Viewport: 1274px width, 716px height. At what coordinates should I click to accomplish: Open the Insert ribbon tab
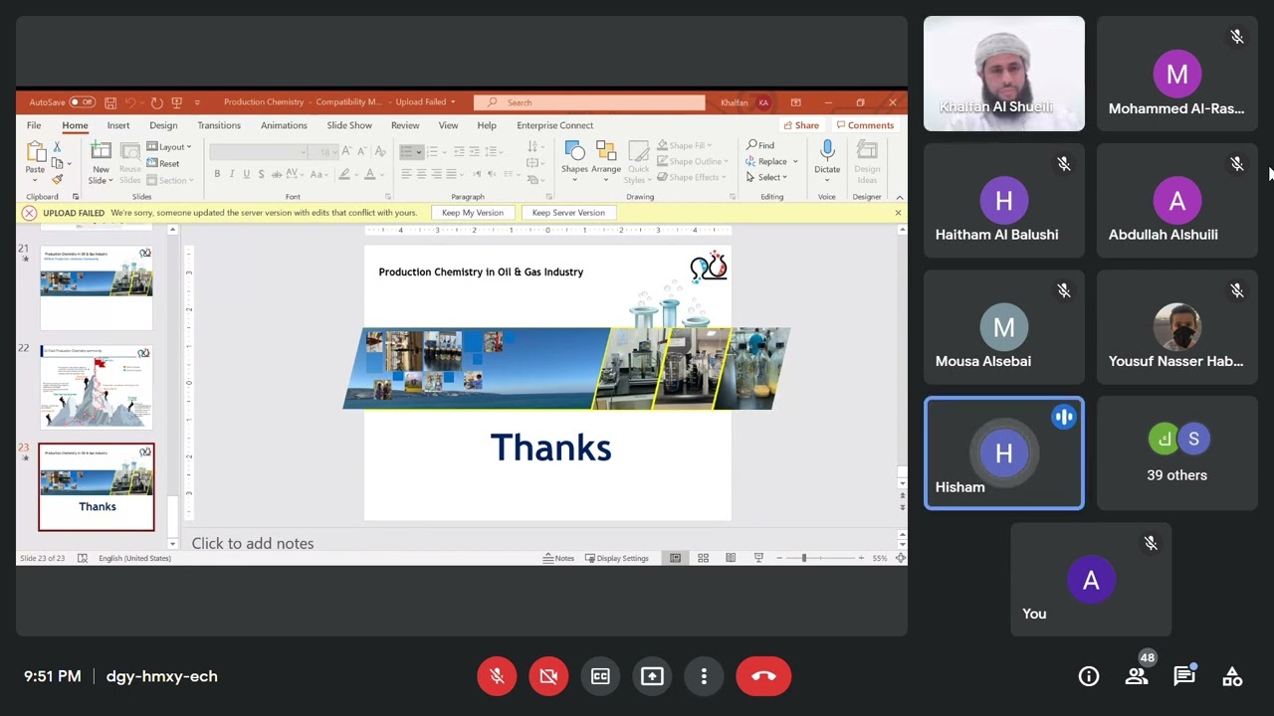(118, 125)
